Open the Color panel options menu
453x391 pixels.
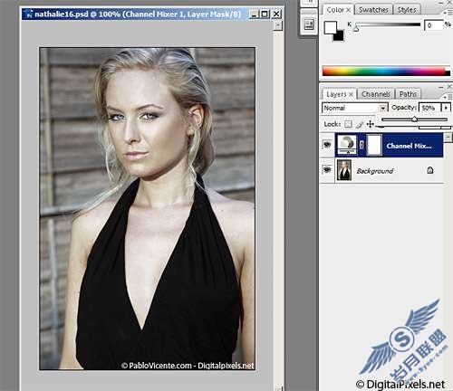click(448, 12)
